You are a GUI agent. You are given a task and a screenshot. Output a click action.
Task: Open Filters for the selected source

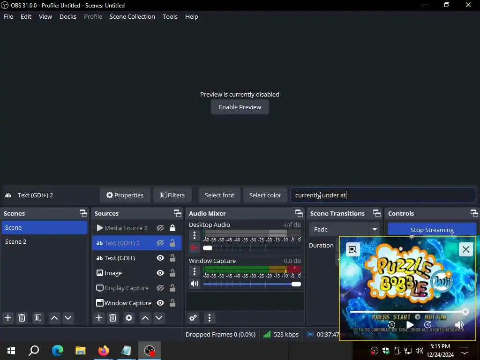[172, 195]
